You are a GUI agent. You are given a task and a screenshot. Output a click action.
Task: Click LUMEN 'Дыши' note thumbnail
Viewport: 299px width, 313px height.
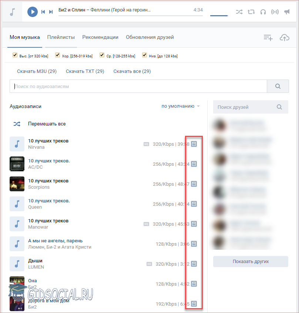[17, 264]
